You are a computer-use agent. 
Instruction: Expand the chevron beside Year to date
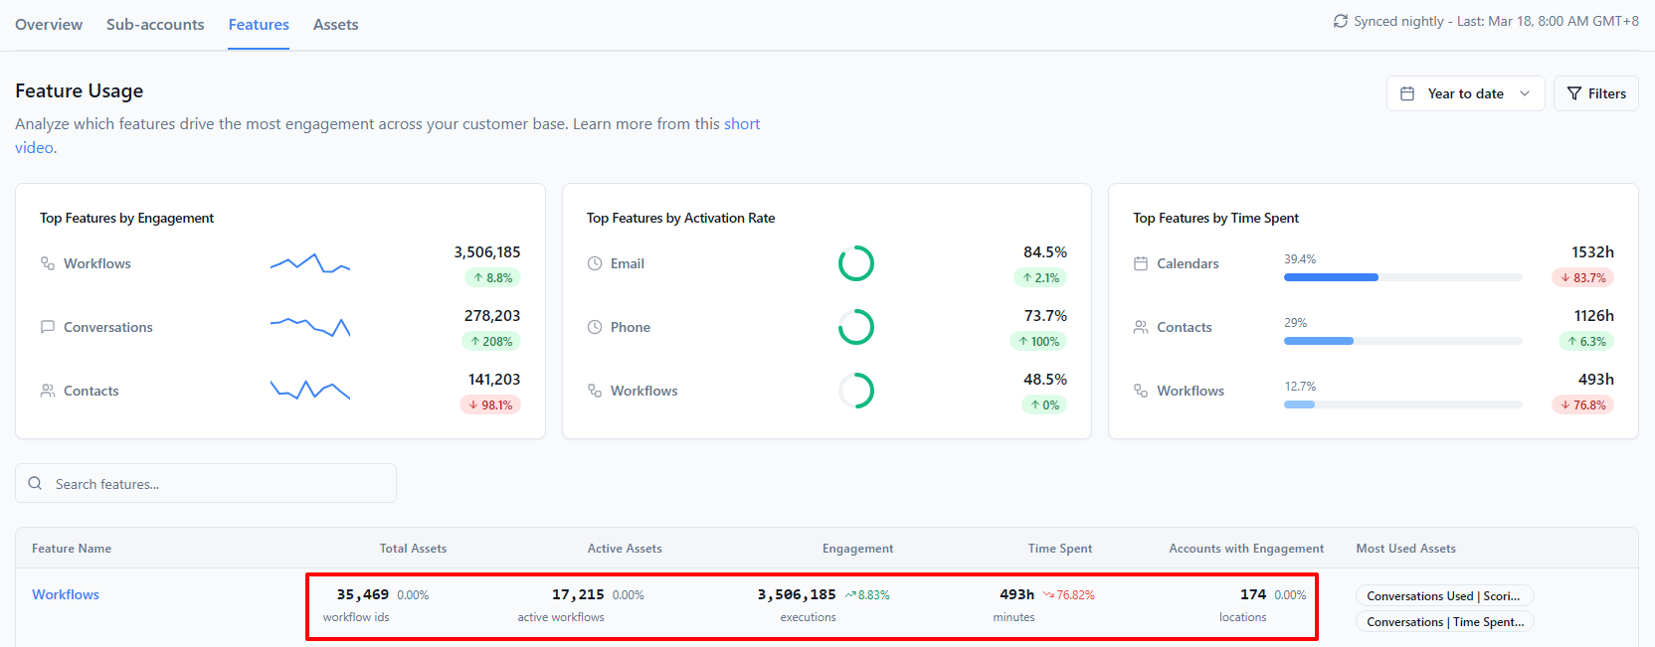pos(1525,93)
